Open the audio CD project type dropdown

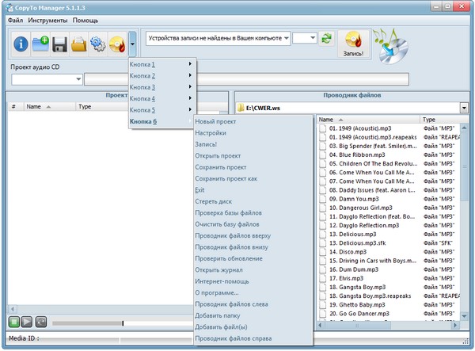pyautogui.click(x=78, y=79)
